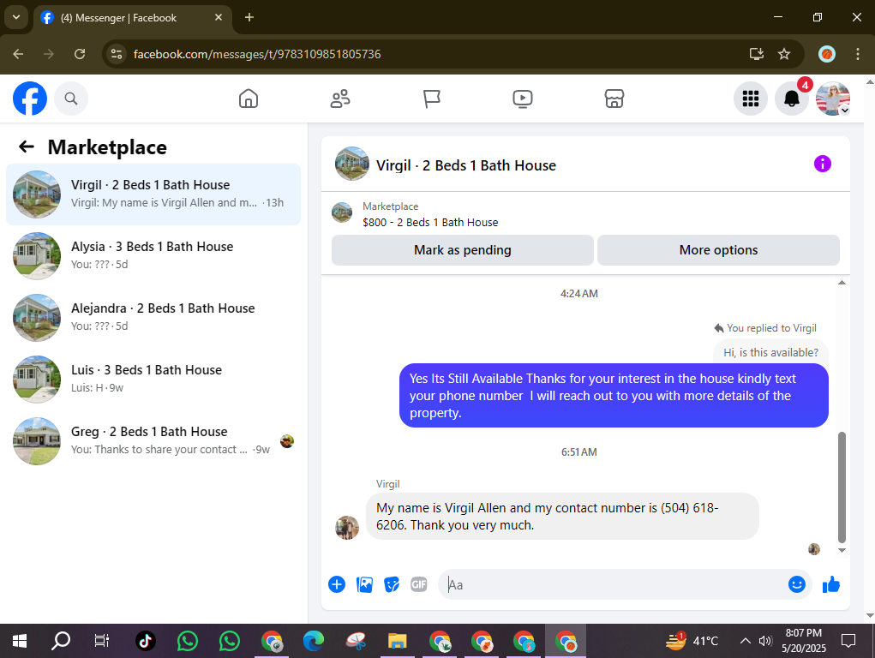Select the Messenger | Facebook tab
The height and width of the screenshot is (658, 875).
coord(133,18)
